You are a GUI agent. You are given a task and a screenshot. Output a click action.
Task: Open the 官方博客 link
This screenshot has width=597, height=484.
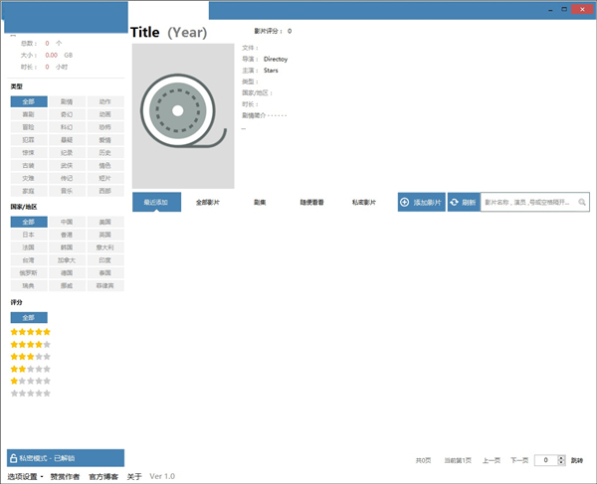click(x=103, y=477)
